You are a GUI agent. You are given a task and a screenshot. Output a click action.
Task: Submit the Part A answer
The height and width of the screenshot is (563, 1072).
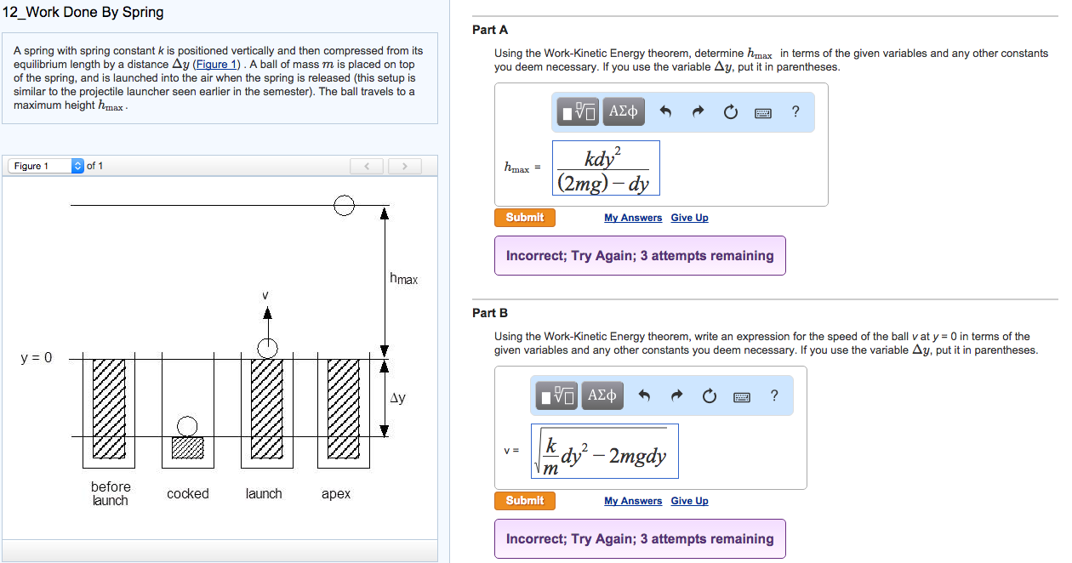tap(524, 217)
